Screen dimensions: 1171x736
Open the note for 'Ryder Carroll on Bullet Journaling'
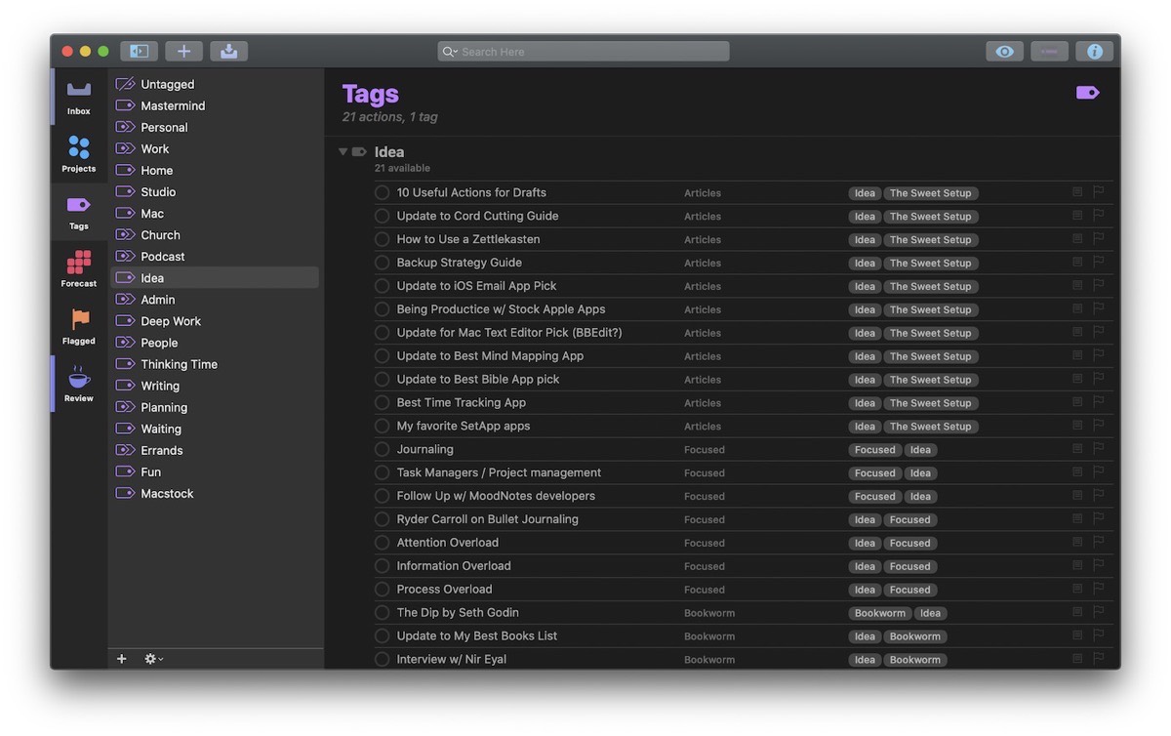click(x=1077, y=519)
